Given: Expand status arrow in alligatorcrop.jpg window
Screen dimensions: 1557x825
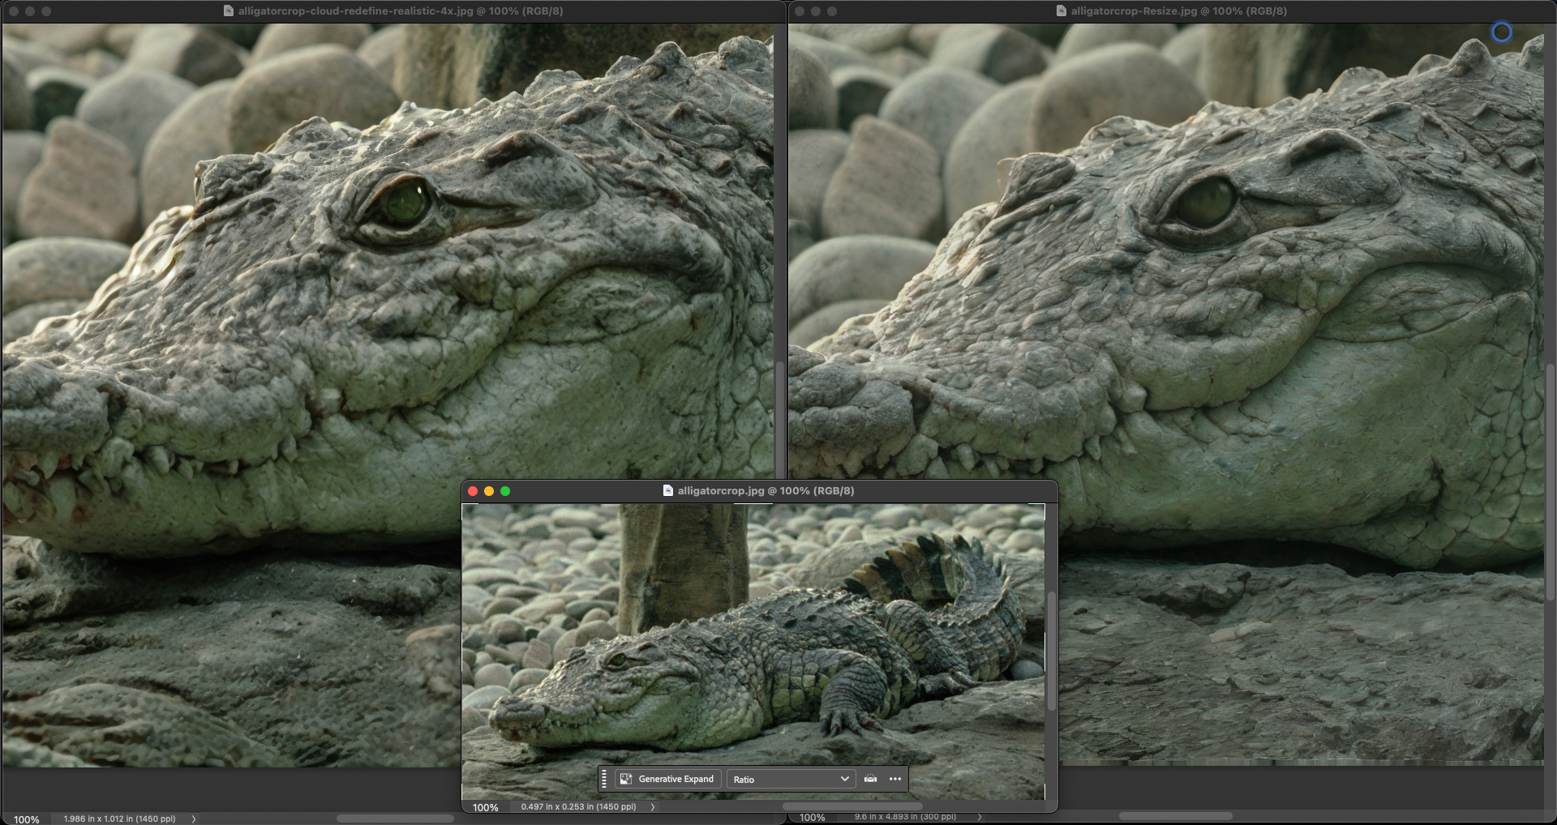Looking at the screenshot, I should [653, 807].
